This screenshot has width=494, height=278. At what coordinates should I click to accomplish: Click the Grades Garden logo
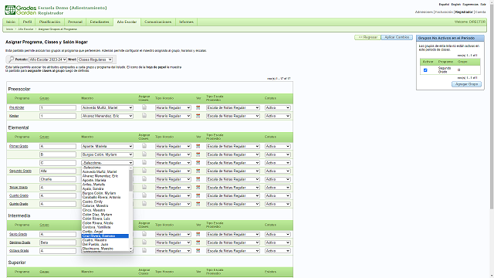point(21,10)
